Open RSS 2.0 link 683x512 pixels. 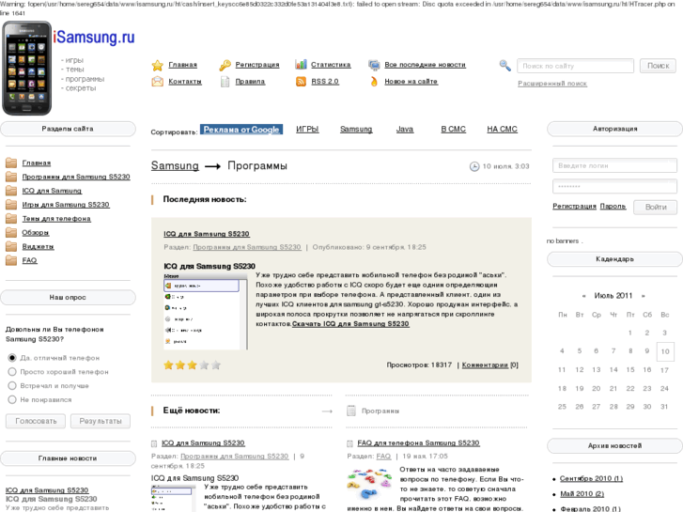[x=325, y=82]
